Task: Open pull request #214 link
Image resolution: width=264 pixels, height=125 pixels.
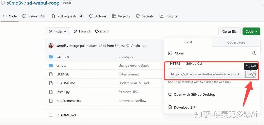Action: 102,46
